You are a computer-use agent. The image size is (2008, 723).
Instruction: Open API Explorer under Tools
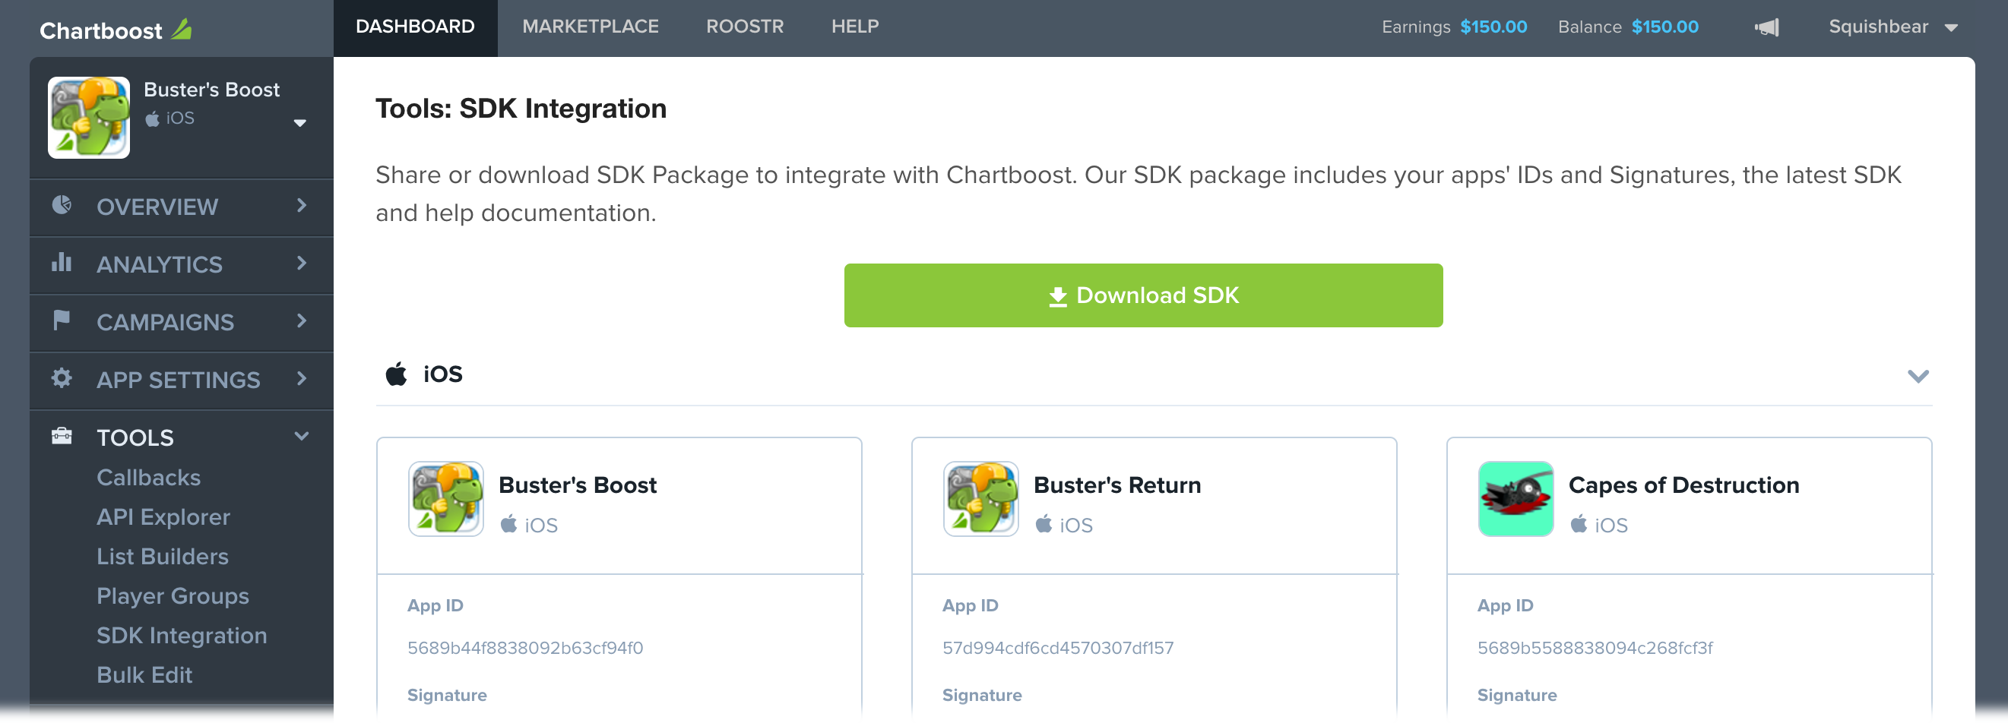(163, 517)
